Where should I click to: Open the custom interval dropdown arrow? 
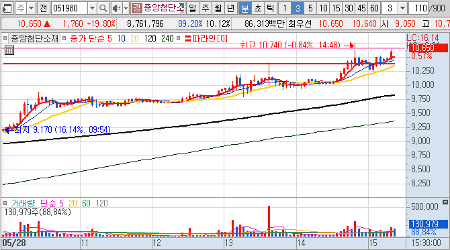(x=402, y=8)
